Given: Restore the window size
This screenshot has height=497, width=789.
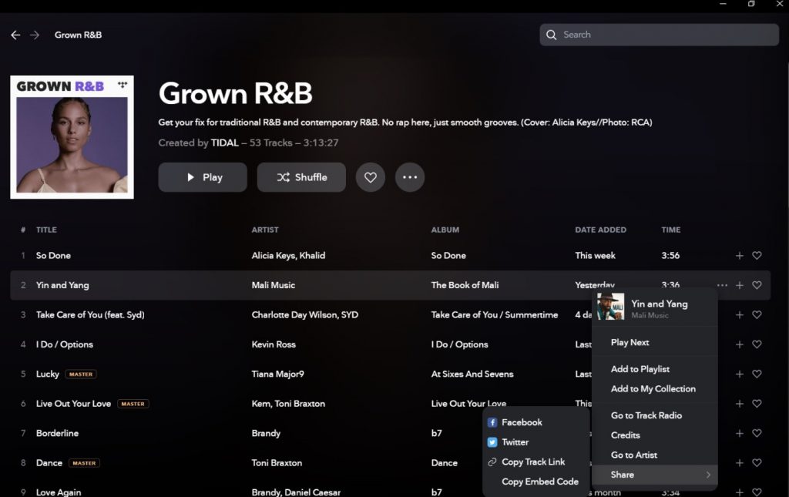Looking at the screenshot, I should 751,4.
